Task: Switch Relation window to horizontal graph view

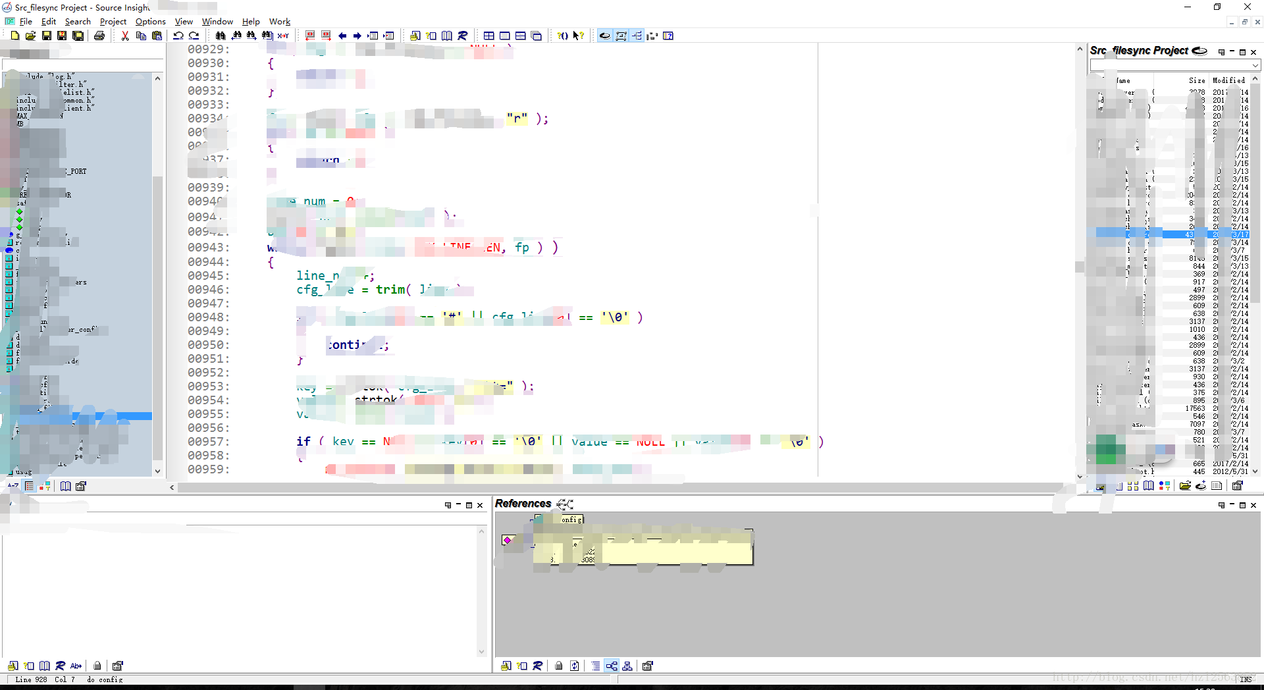Action: click(x=612, y=666)
